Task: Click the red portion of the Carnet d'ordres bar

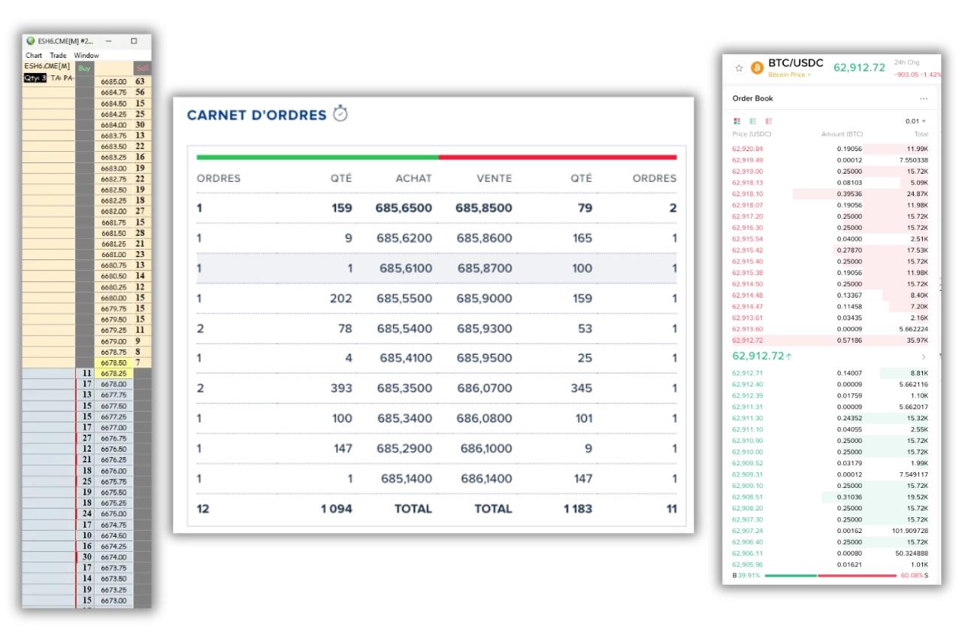Action: [558, 157]
